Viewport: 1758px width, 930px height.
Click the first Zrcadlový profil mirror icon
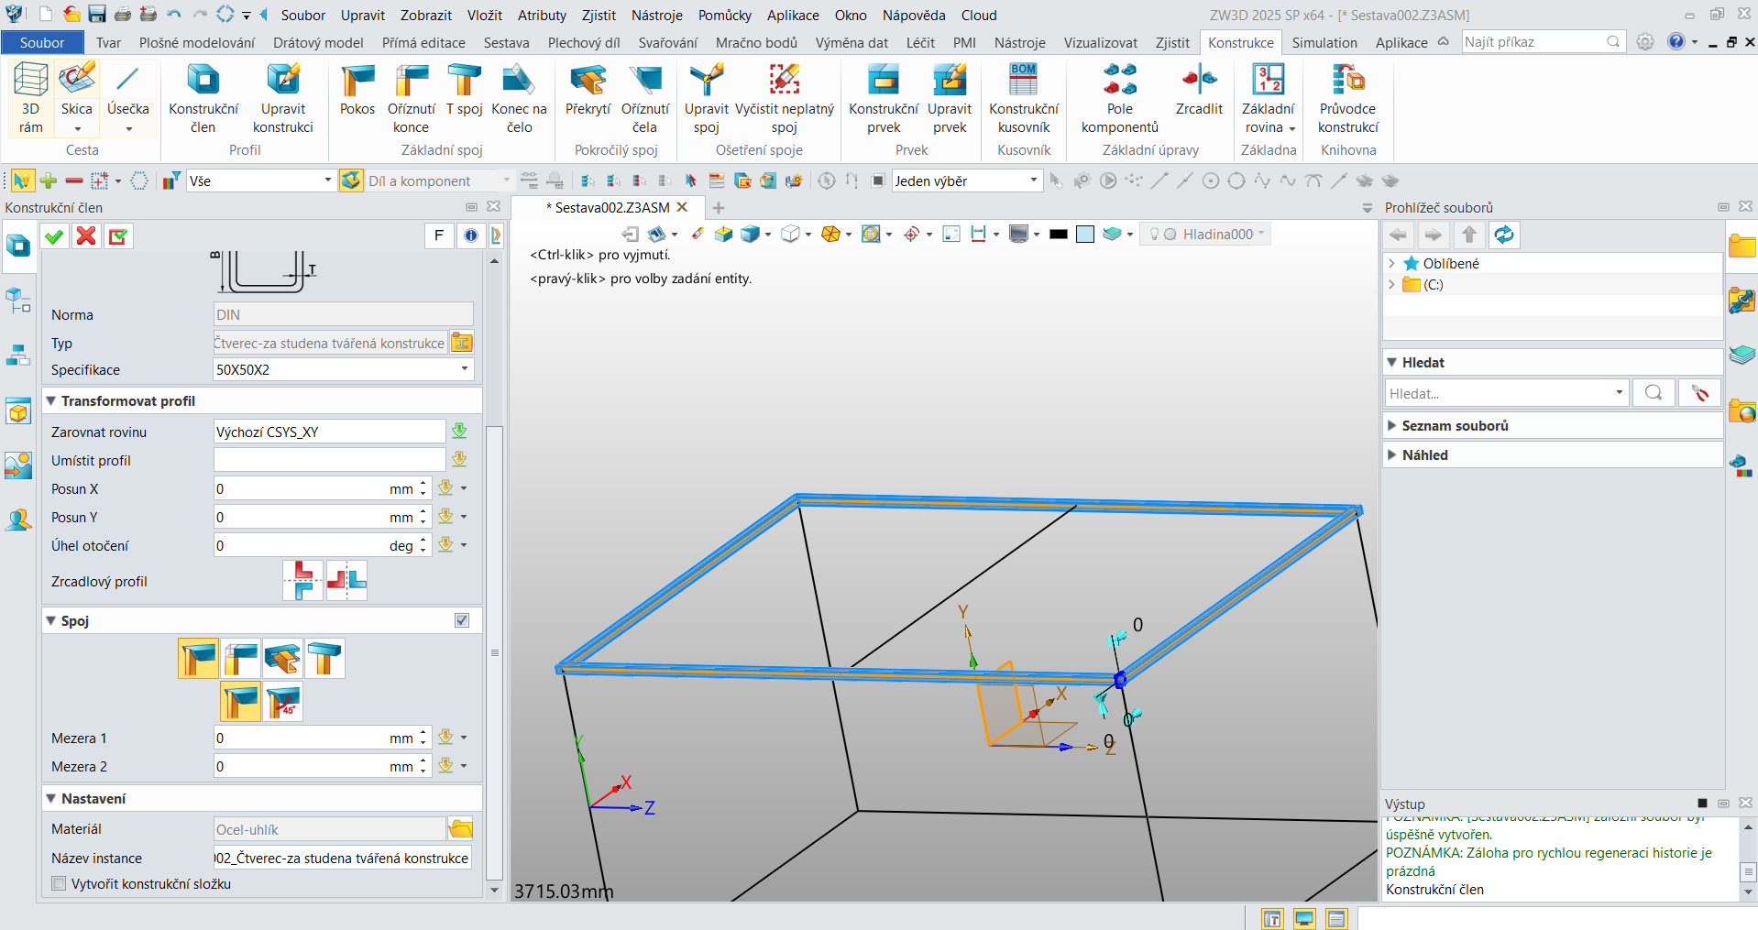[302, 581]
